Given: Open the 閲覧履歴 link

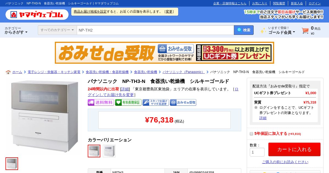Looking at the screenshot, I should pos(279,3).
